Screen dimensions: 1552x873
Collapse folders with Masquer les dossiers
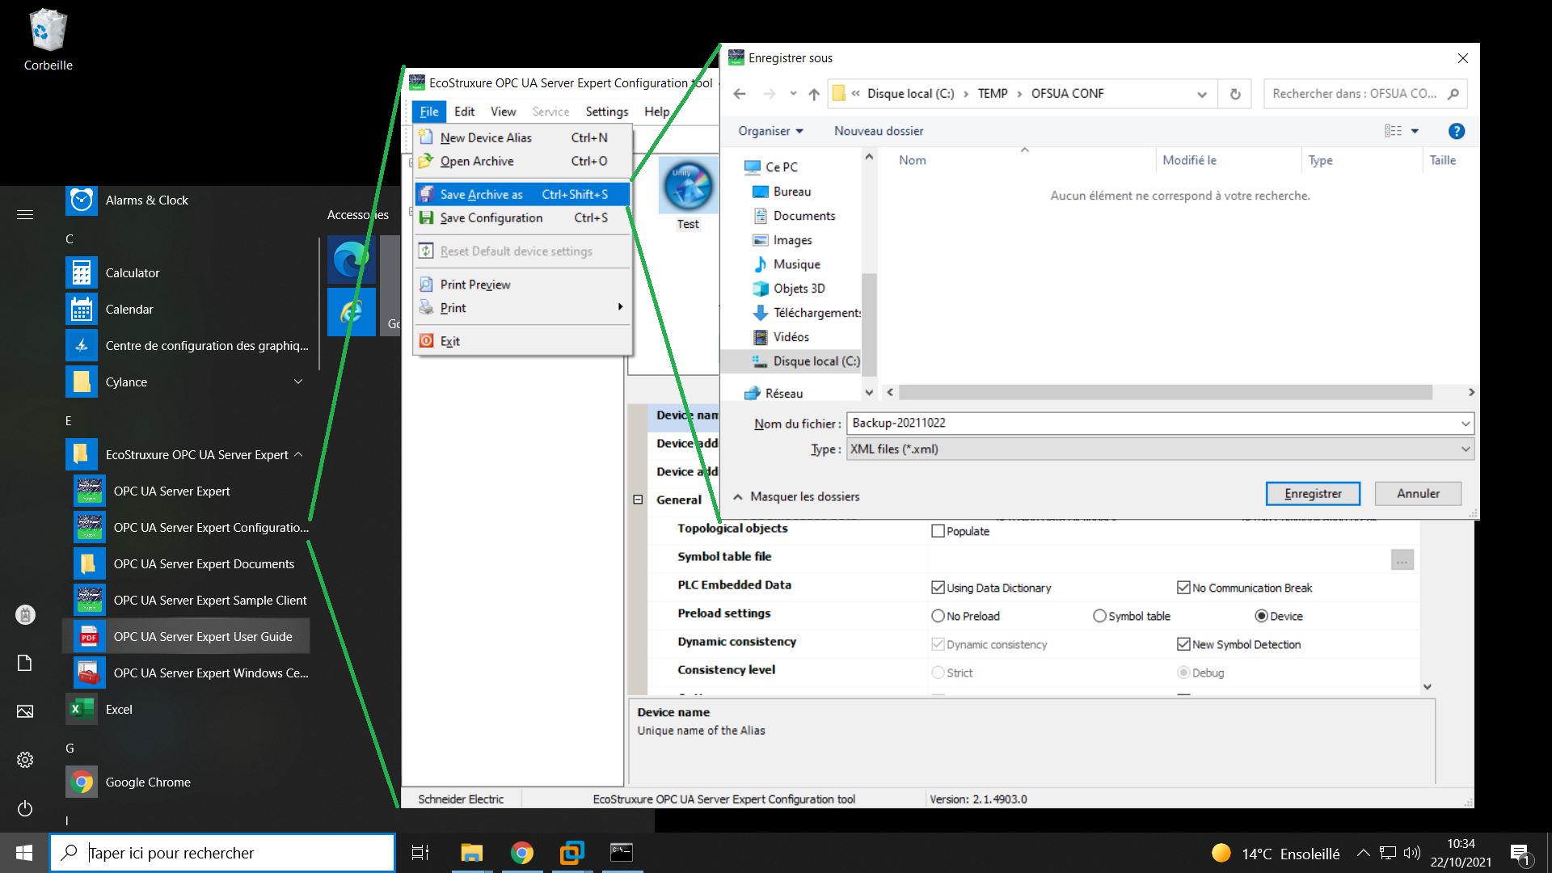click(796, 496)
